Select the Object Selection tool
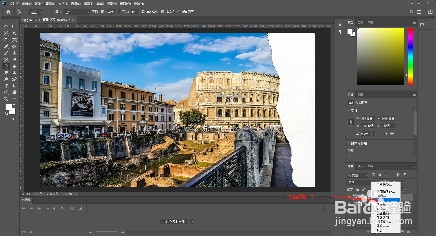 pos(14,33)
